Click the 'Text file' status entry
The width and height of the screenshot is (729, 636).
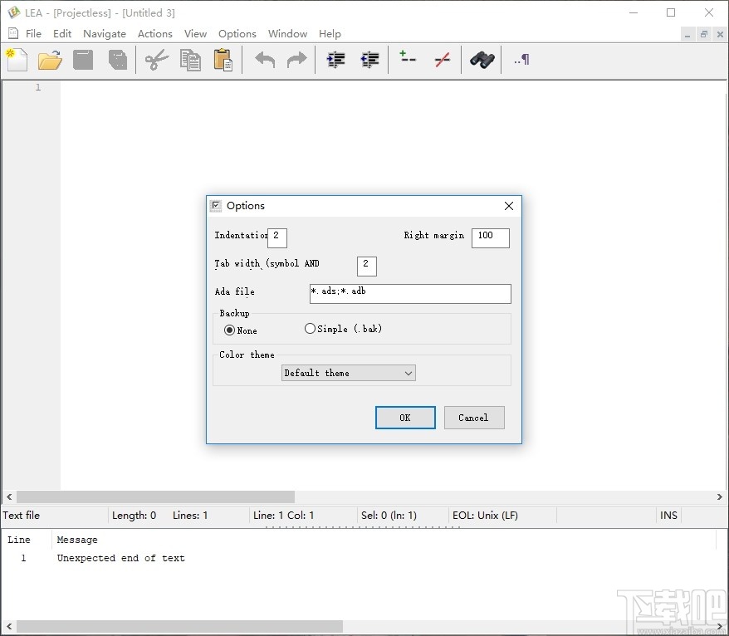pyautogui.click(x=22, y=515)
